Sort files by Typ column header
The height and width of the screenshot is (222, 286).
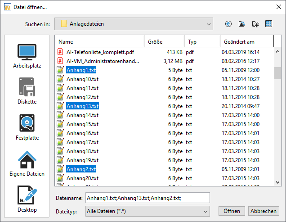pos(202,42)
